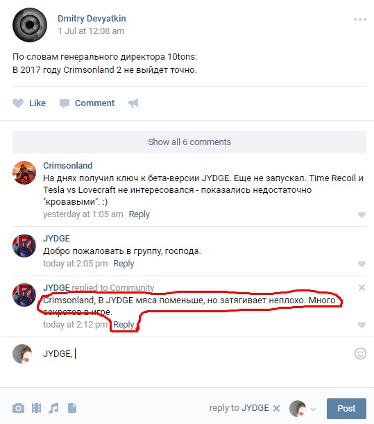374x424 pixels.
Task: Like Dmitry Devyatkin's post
Action: coord(29,103)
